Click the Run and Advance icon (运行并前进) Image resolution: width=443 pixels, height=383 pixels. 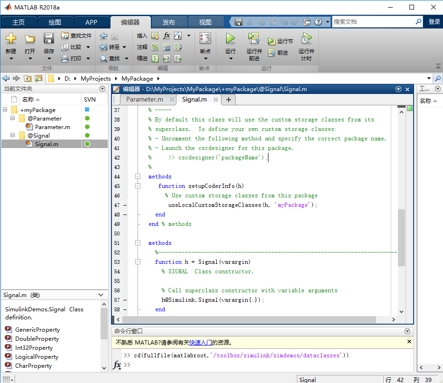tap(254, 39)
